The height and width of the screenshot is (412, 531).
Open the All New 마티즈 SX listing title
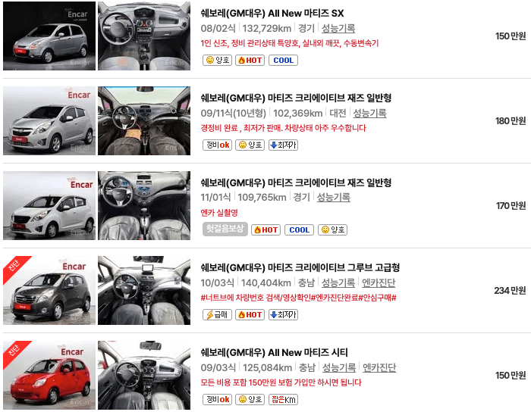click(x=272, y=13)
